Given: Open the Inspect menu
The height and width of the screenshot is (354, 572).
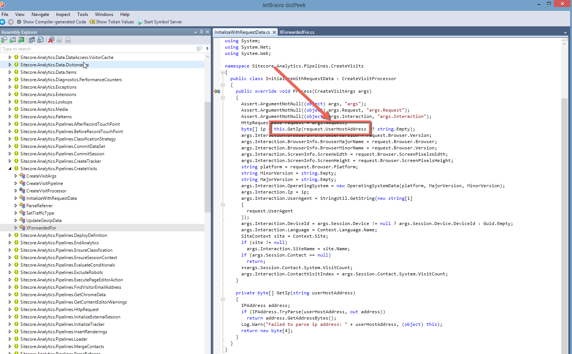Looking at the screenshot, I should point(63,14).
